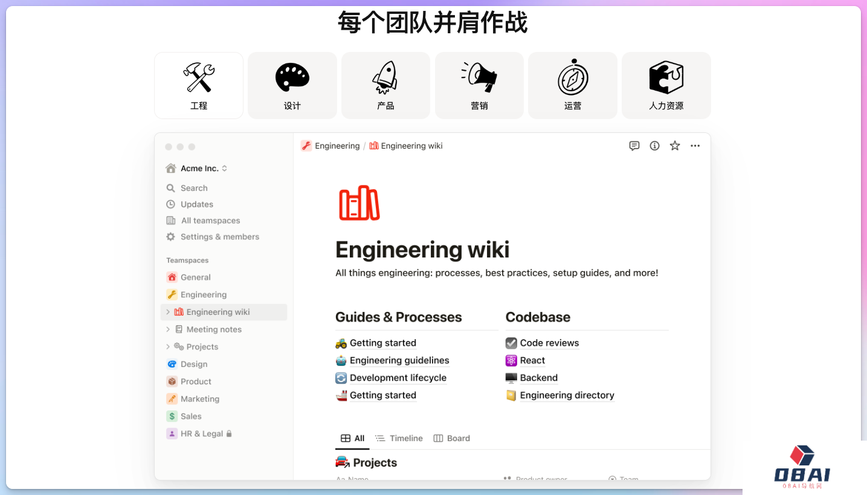
Task: Switch to the Timeline view tab
Action: tap(399, 438)
